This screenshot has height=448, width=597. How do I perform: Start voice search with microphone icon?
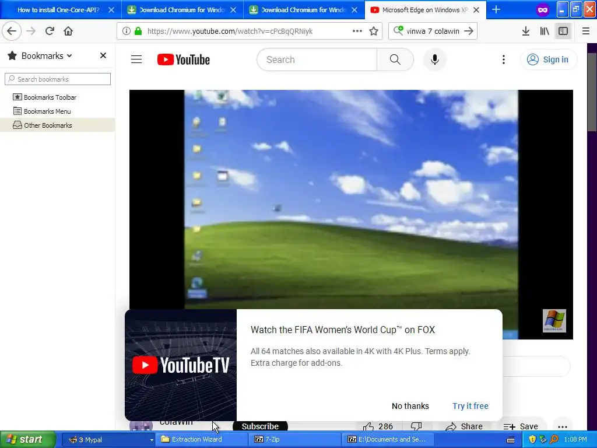434,60
